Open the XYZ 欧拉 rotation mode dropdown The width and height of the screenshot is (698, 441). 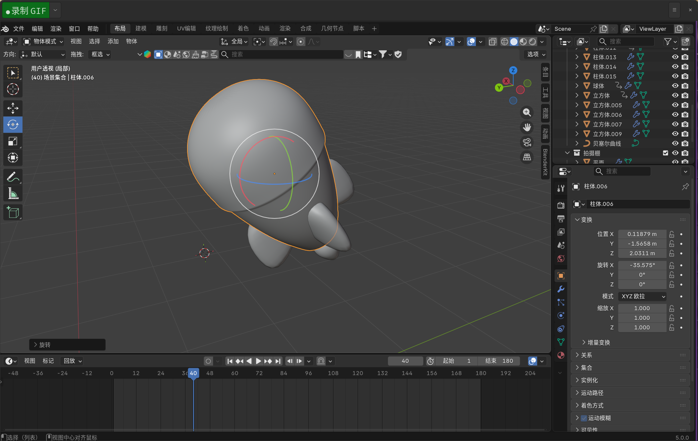(x=642, y=296)
